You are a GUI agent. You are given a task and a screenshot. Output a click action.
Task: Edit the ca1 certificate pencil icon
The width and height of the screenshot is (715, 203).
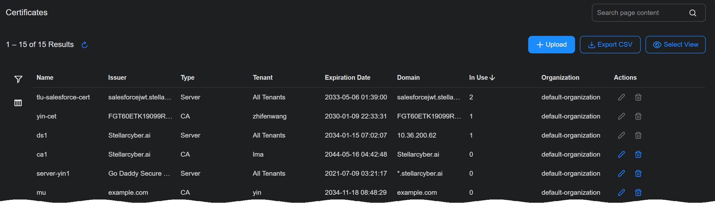click(621, 154)
